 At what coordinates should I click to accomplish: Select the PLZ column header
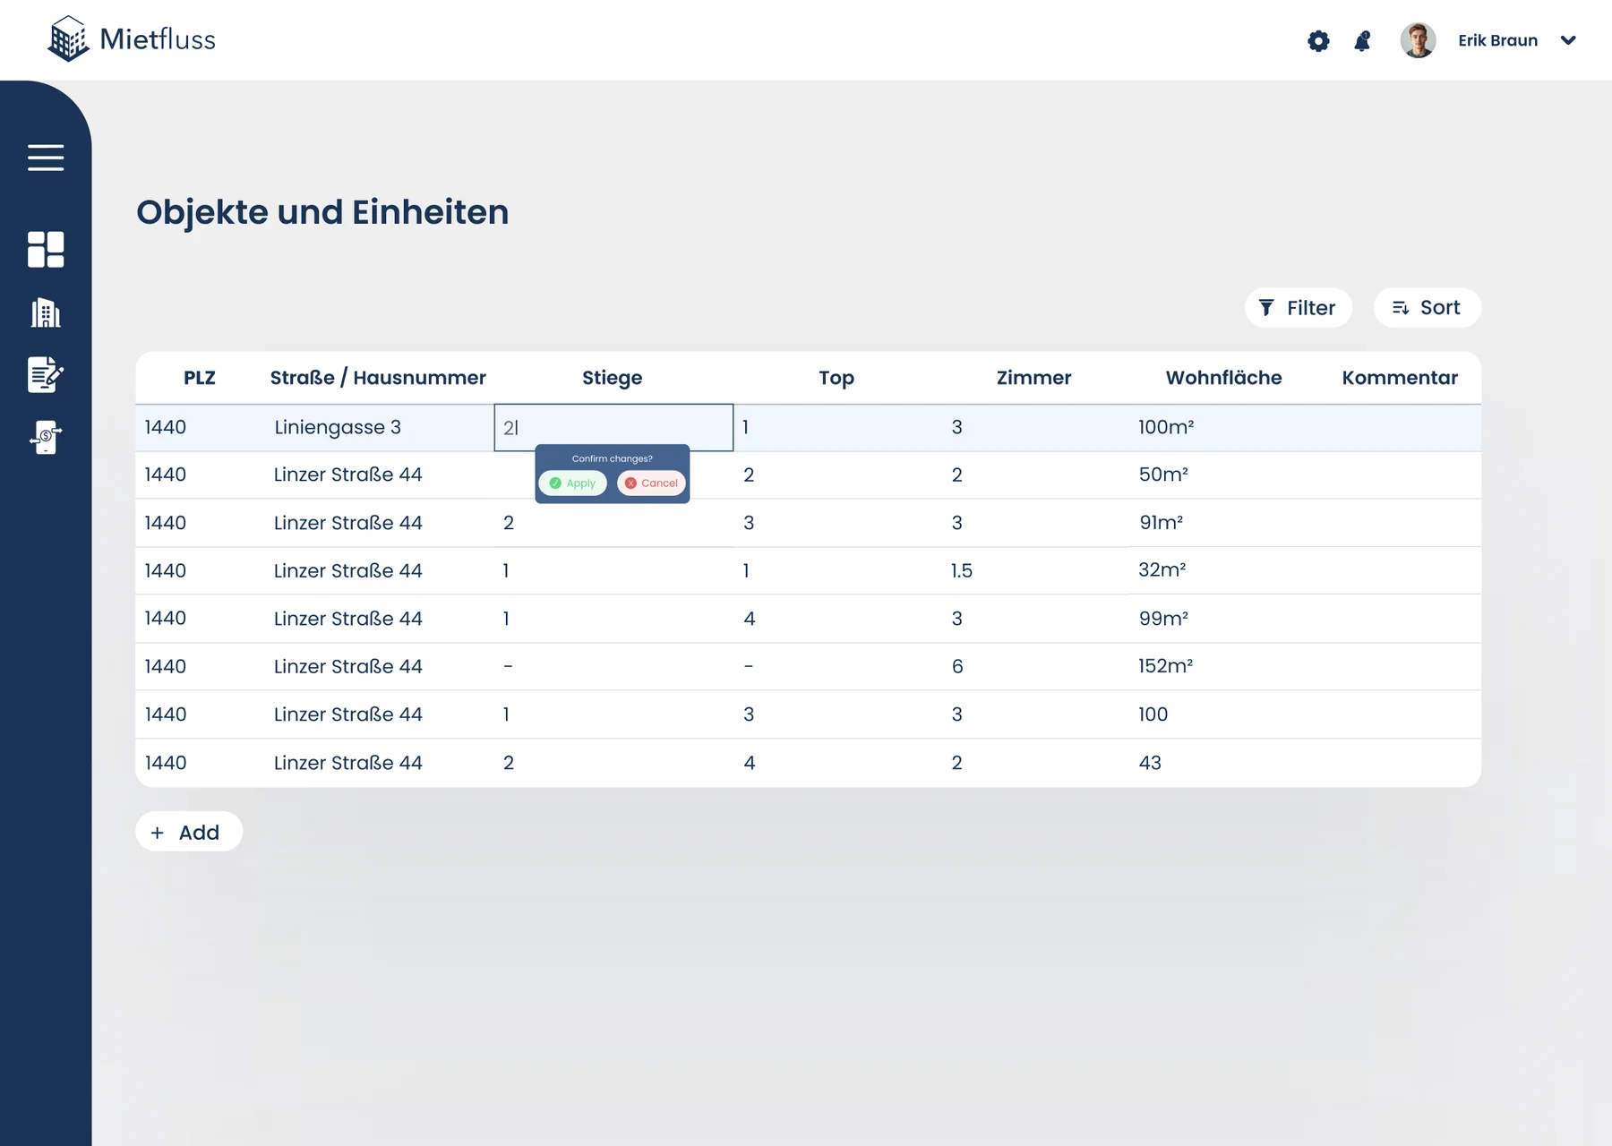(x=200, y=378)
